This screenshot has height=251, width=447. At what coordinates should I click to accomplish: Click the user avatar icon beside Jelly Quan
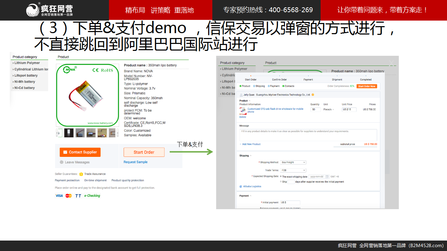[241, 94]
